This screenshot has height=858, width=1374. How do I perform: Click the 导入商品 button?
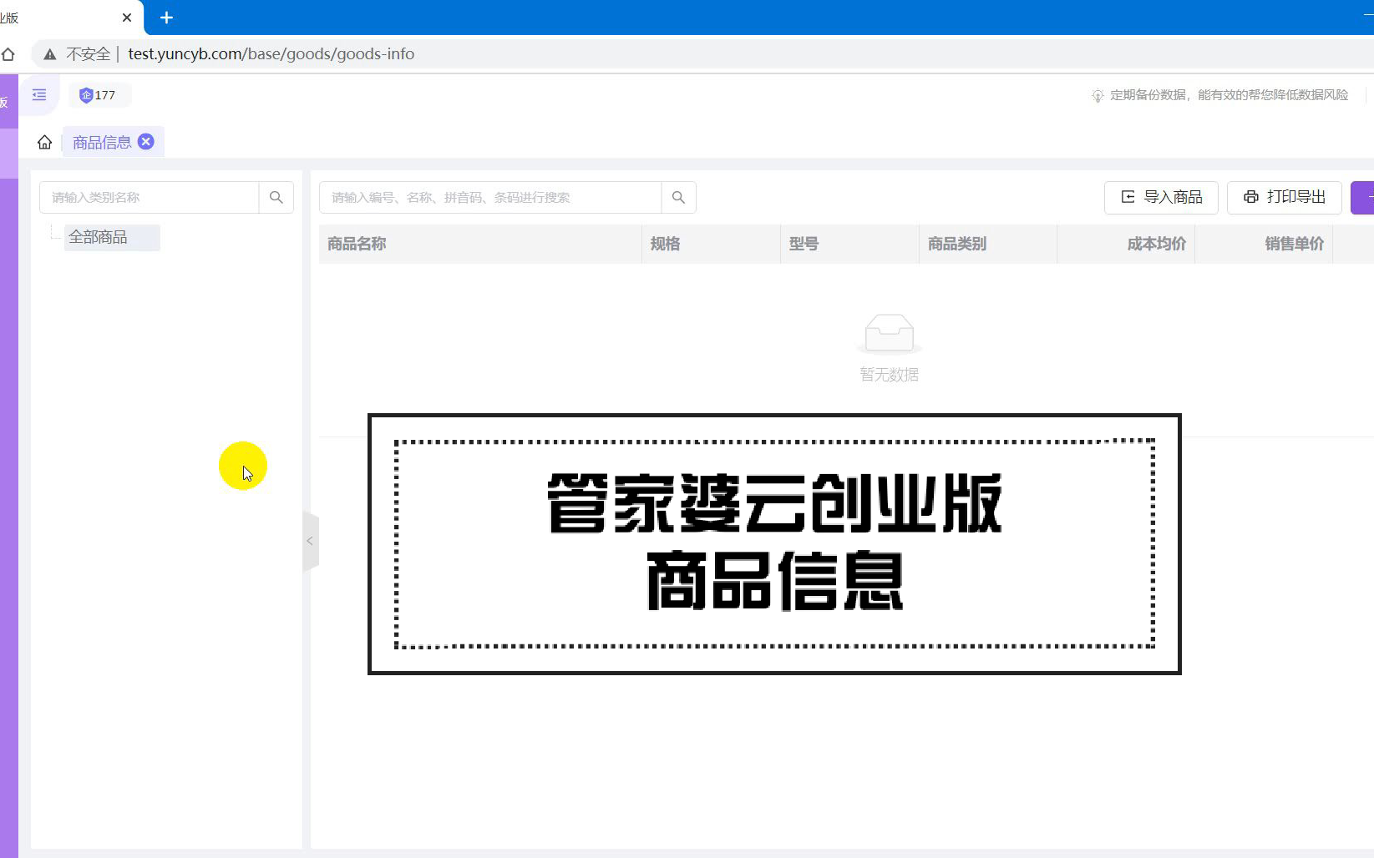coord(1161,198)
